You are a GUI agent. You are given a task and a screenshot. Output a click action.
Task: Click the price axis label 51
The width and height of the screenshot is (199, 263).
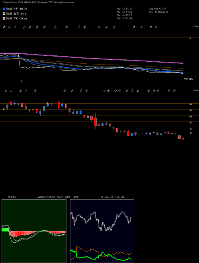pos(191,110)
